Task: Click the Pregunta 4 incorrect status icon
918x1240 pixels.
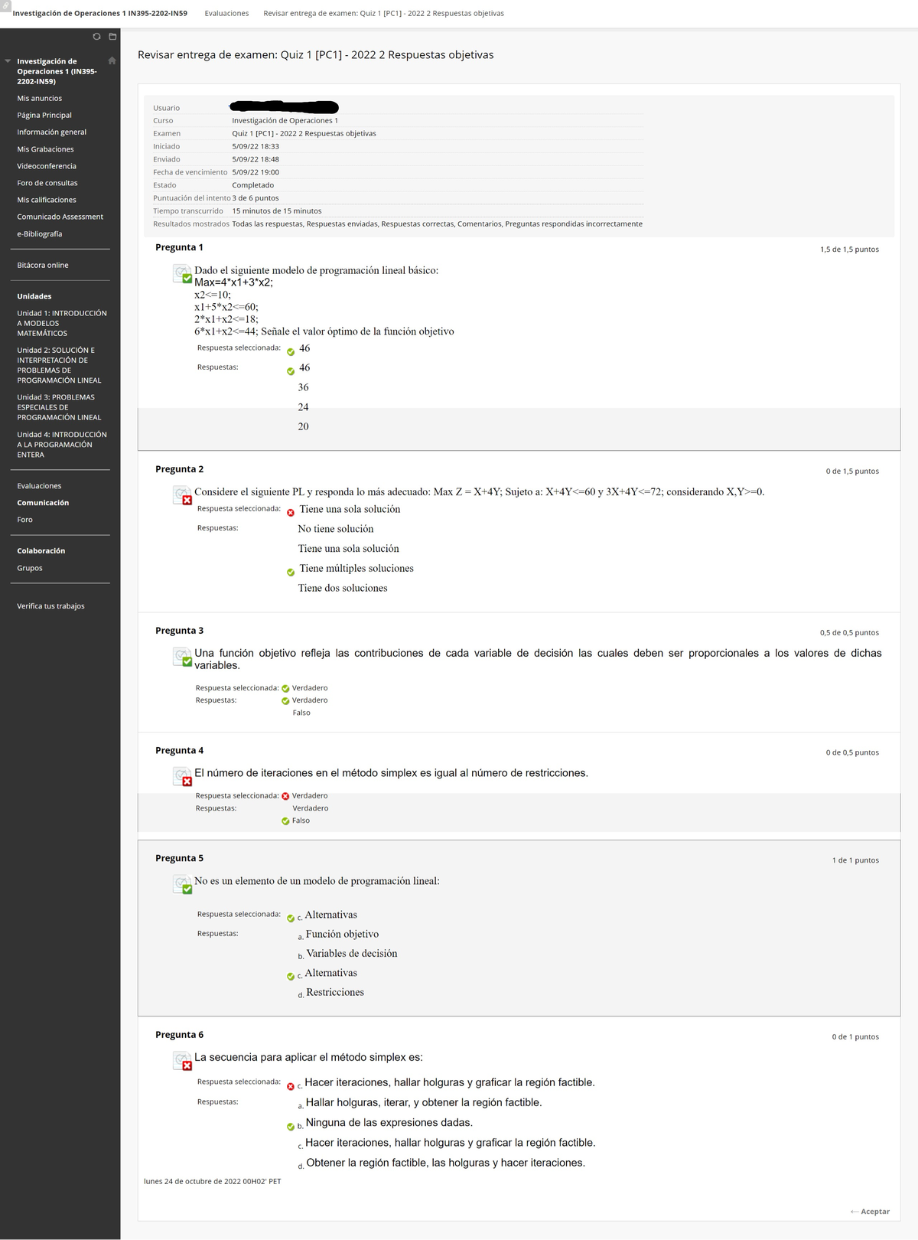Action: click(182, 777)
